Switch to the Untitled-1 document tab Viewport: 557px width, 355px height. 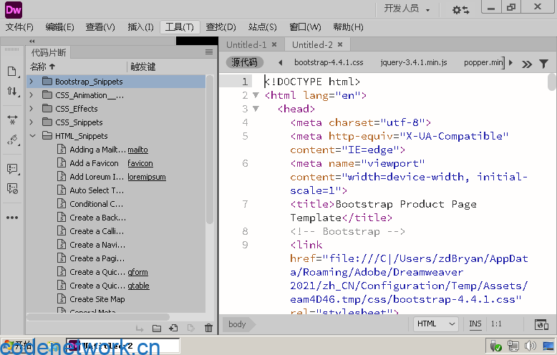(x=246, y=44)
